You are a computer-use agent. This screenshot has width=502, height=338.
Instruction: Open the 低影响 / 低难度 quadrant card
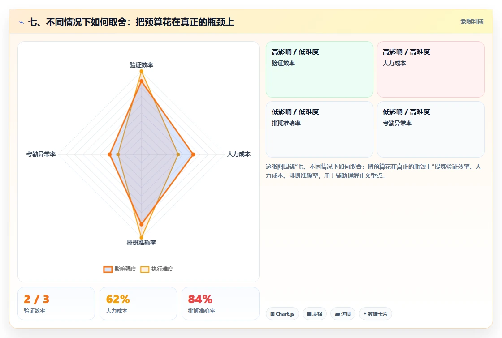pyautogui.click(x=320, y=129)
